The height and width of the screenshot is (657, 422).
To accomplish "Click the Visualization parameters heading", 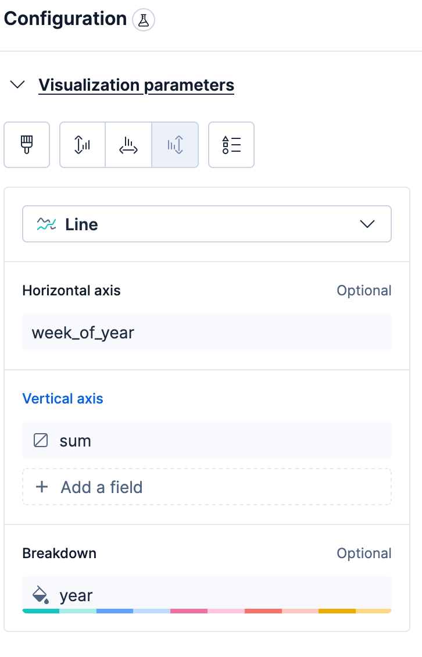I will point(136,85).
